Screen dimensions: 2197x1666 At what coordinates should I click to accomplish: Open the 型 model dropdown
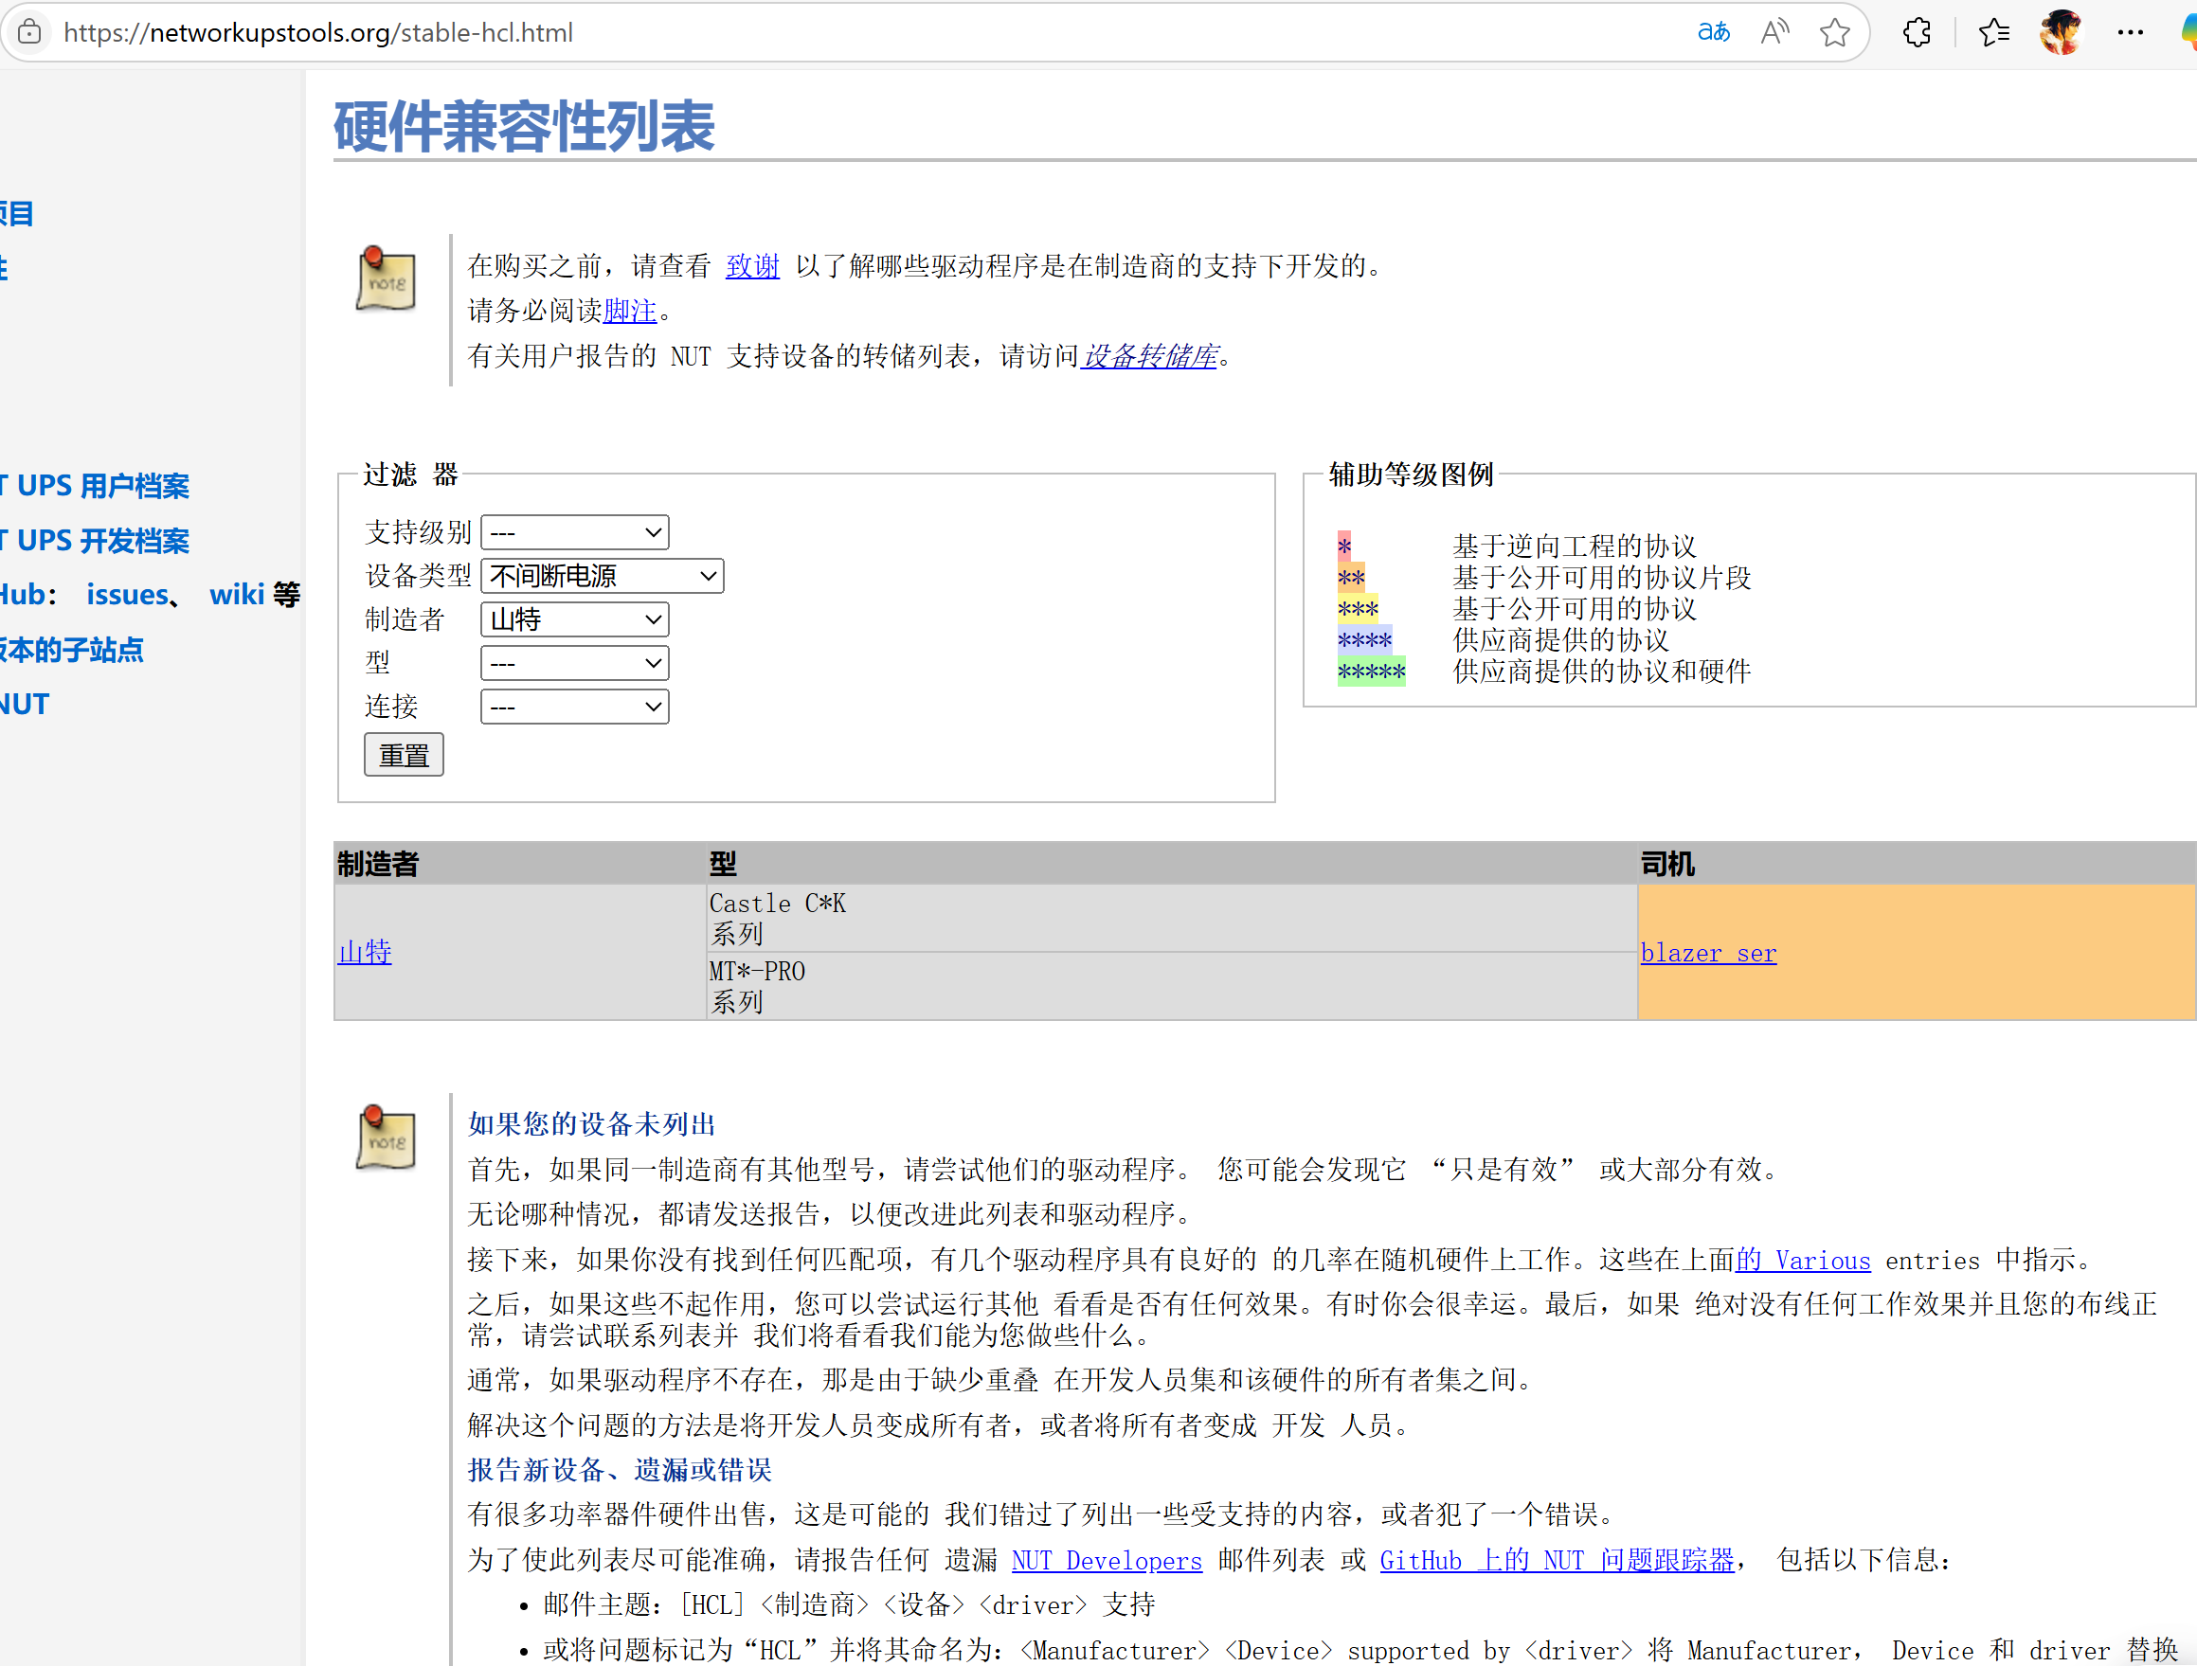pyautogui.click(x=575, y=663)
